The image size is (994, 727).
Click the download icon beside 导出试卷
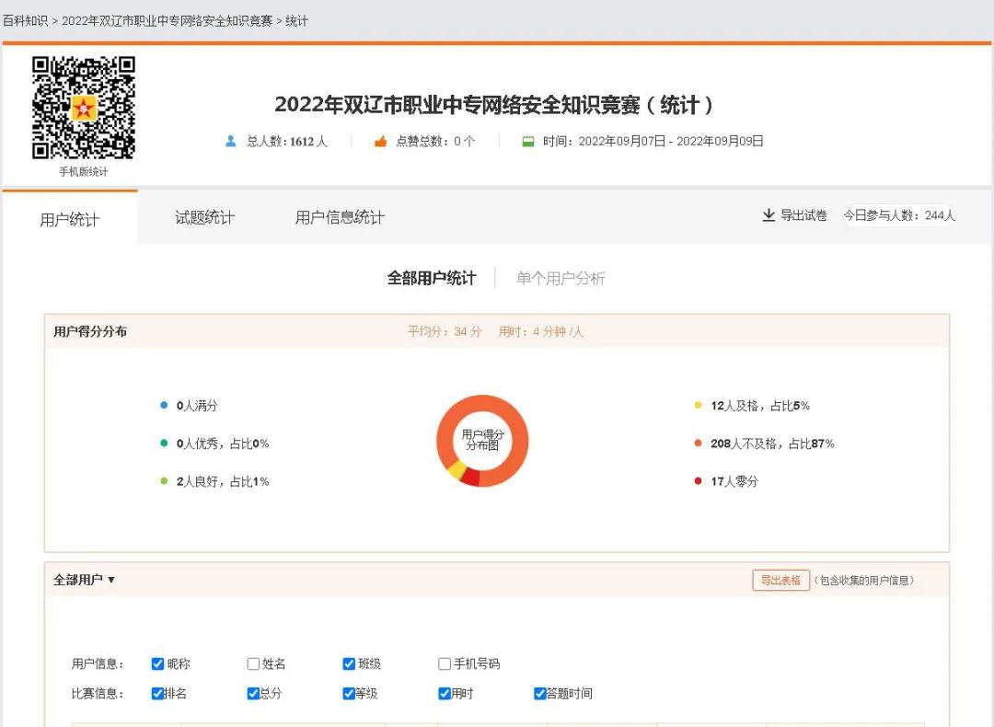click(x=769, y=215)
